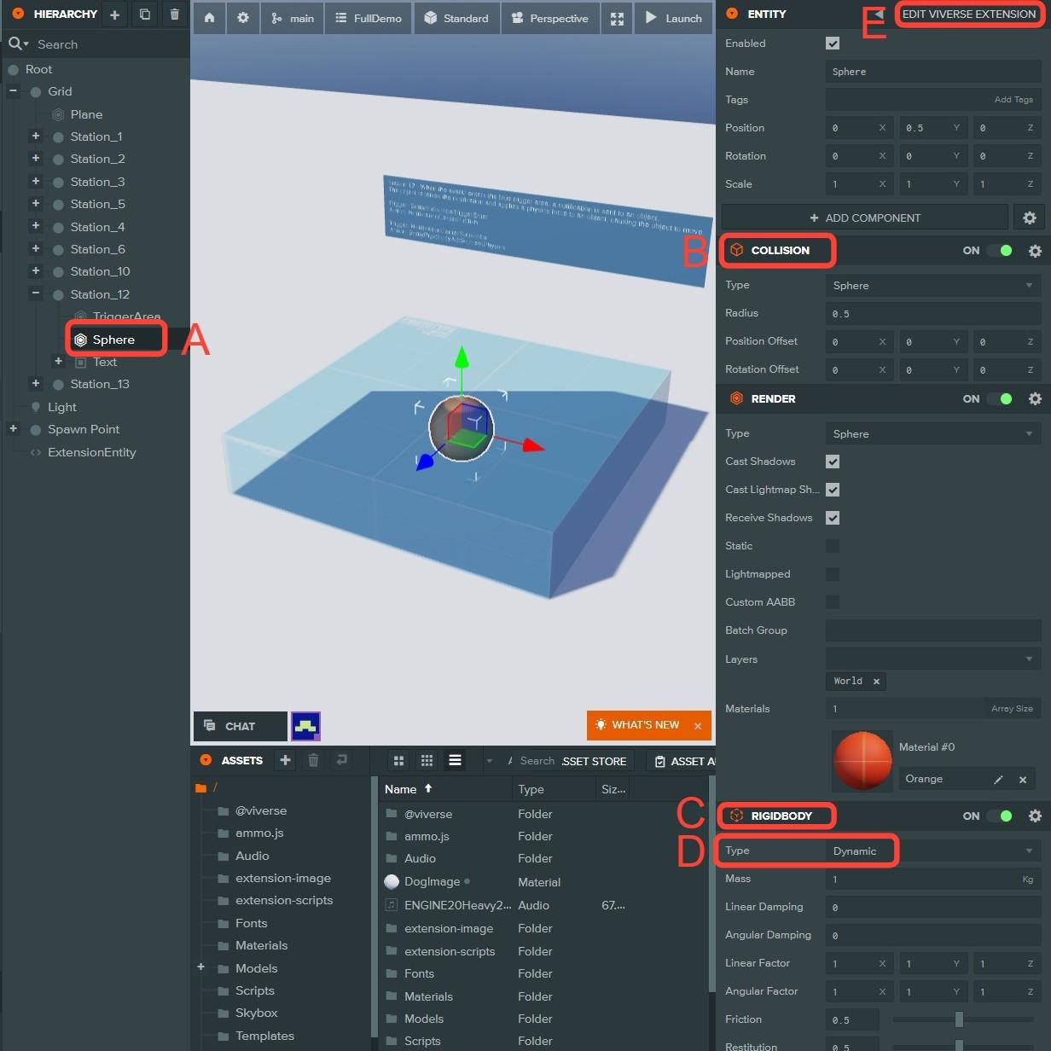This screenshot has width=1051, height=1051.
Task: Open the Rigidbody Type Dynamic dropdown
Action: coord(933,851)
